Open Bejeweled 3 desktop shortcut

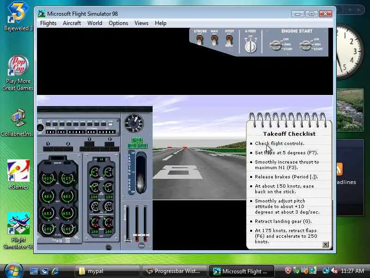coord(18,16)
